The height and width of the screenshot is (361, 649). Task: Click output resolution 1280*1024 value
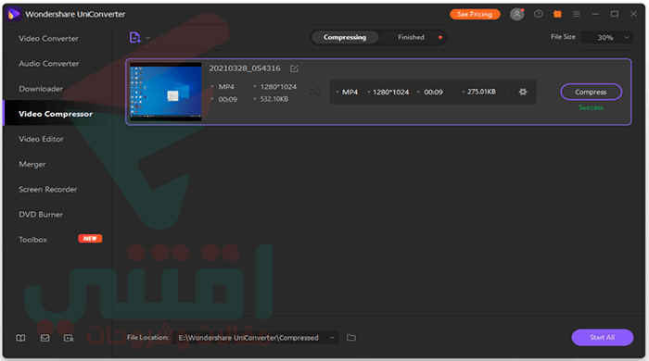click(390, 93)
